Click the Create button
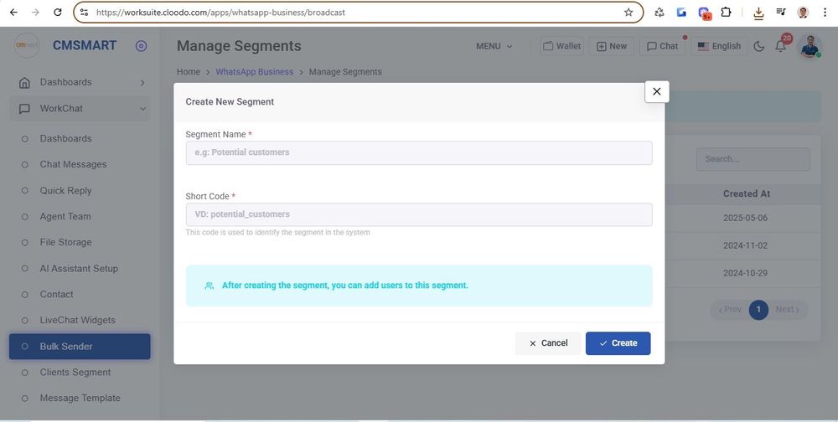The image size is (838, 422). pos(618,343)
